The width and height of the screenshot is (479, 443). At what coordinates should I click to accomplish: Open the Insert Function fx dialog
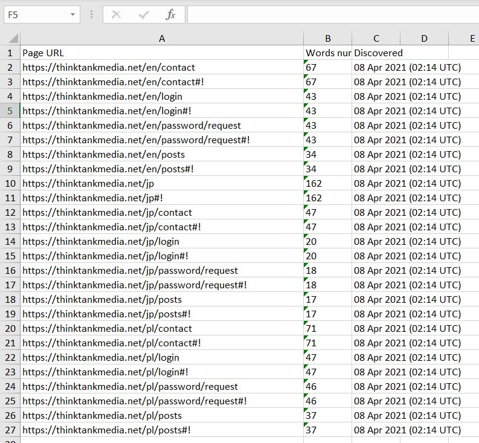tap(170, 15)
